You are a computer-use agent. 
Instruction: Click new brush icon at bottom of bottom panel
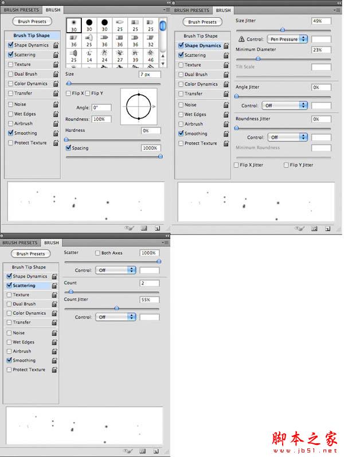[156, 451]
